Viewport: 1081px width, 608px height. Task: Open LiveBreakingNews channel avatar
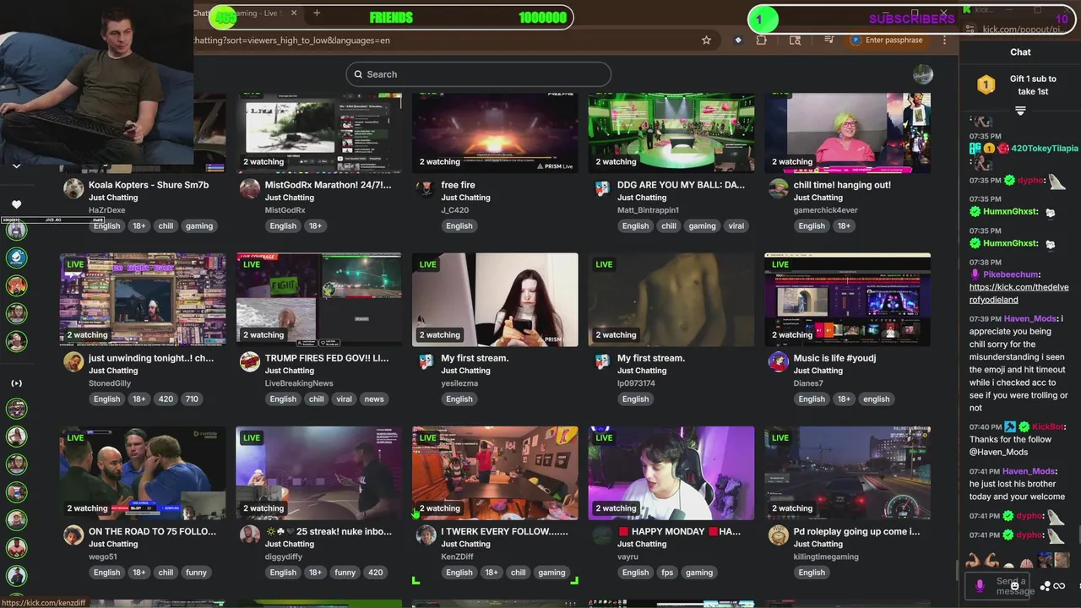250,361
